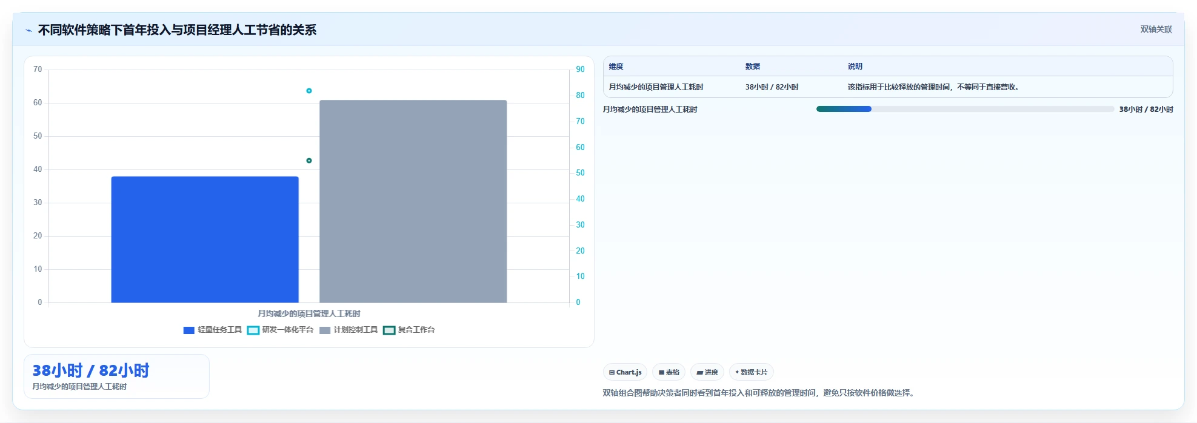
Task: Toggle the 复合工作台 legend item
Action: tap(408, 330)
